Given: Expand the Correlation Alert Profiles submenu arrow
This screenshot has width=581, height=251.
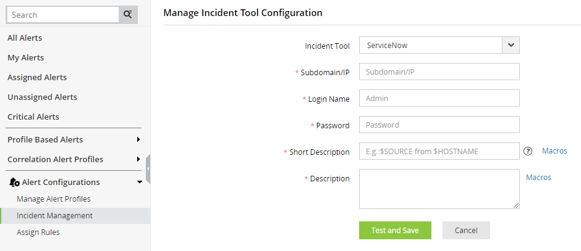Looking at the screenshot, I should 138,159.
